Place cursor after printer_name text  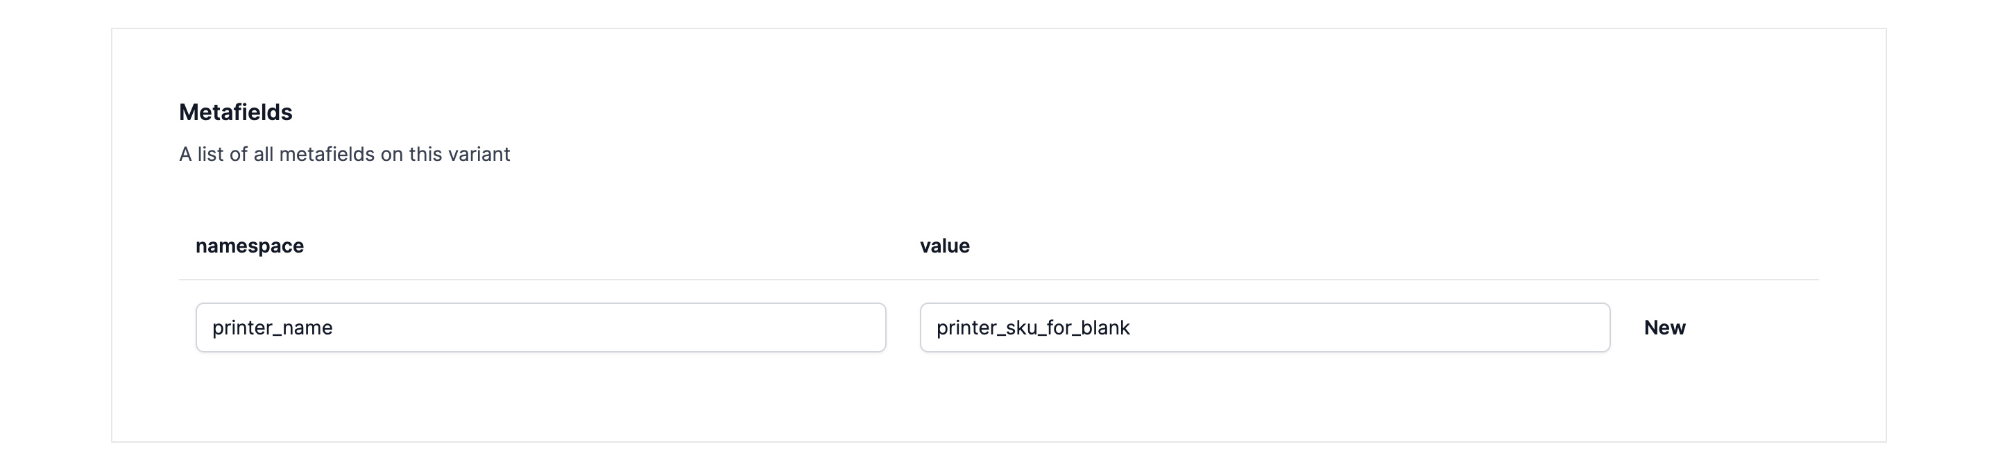point(334,328)
